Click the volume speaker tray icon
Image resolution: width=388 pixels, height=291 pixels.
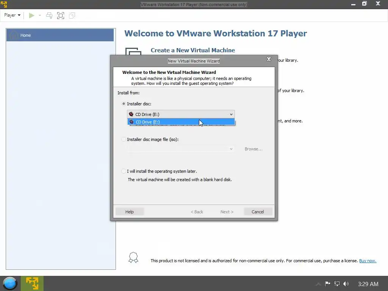point(346,283)
